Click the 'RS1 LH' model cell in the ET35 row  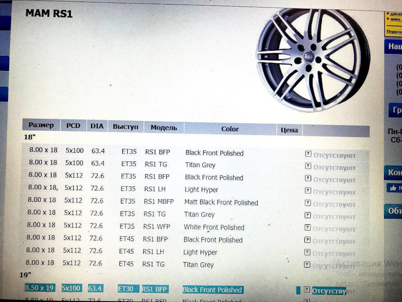click(x=155, y=189)
